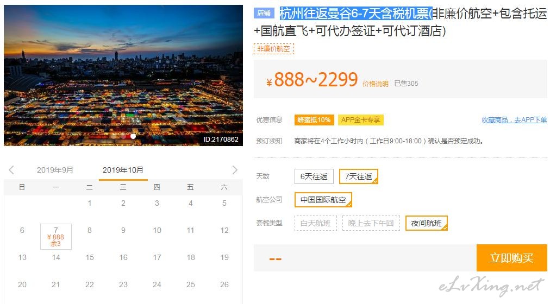Click calendar date 1
Image resolution: width=550 pixels, height=304 pixels.
click(x=90, y=203)
